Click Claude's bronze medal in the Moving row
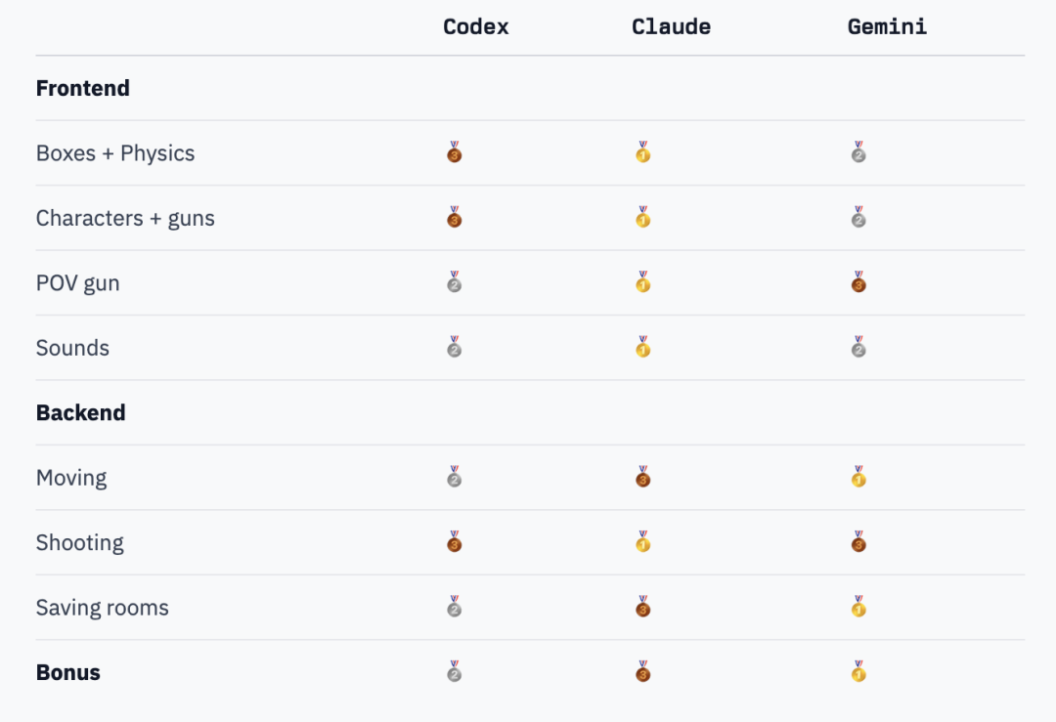 tap(642, 478)
